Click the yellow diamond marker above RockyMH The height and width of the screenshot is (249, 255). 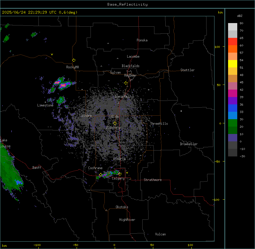[x=74, y=60]
